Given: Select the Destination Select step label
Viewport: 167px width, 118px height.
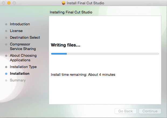Looking at the screenshot, I should pos(25,38).
